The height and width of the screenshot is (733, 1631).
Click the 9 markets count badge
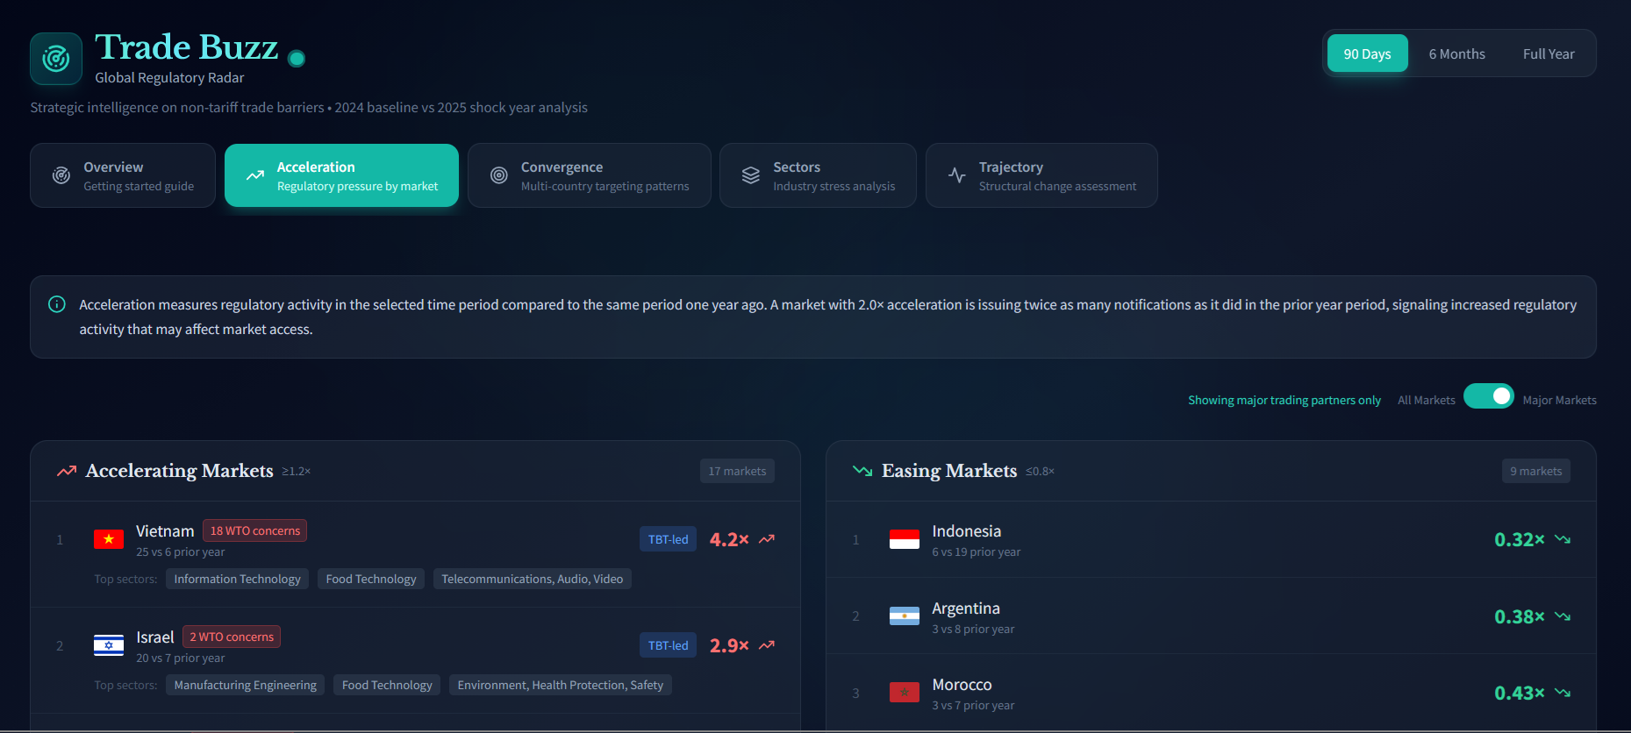(1536, 471)
